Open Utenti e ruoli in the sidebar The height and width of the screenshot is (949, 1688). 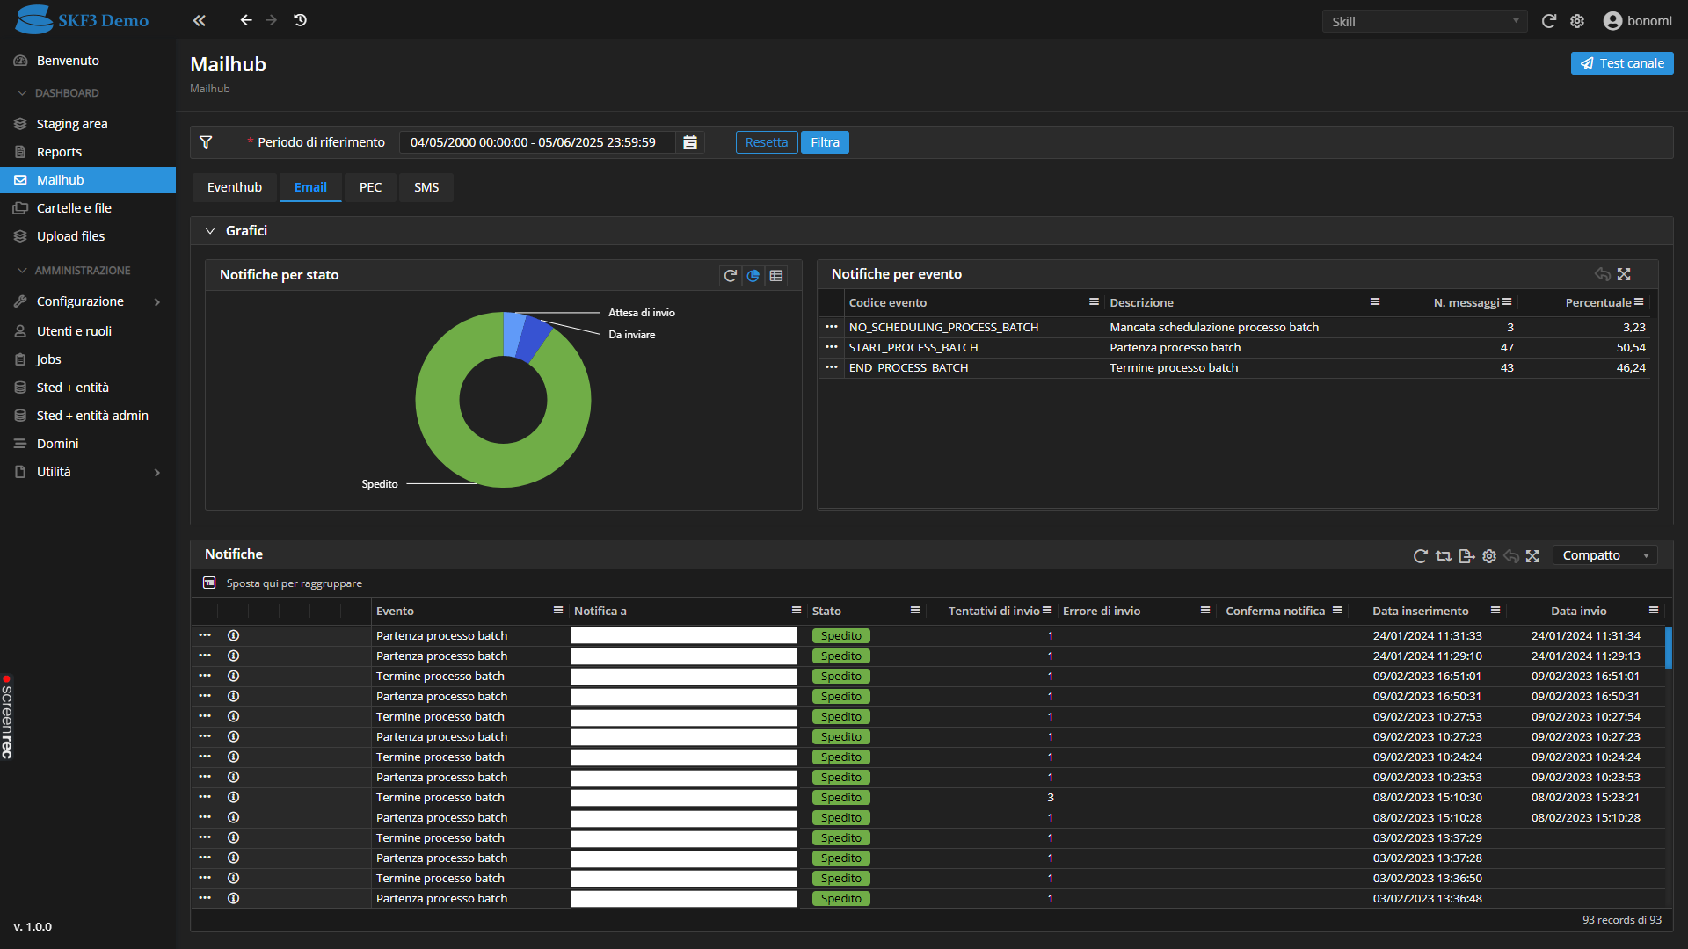point(88,331)
